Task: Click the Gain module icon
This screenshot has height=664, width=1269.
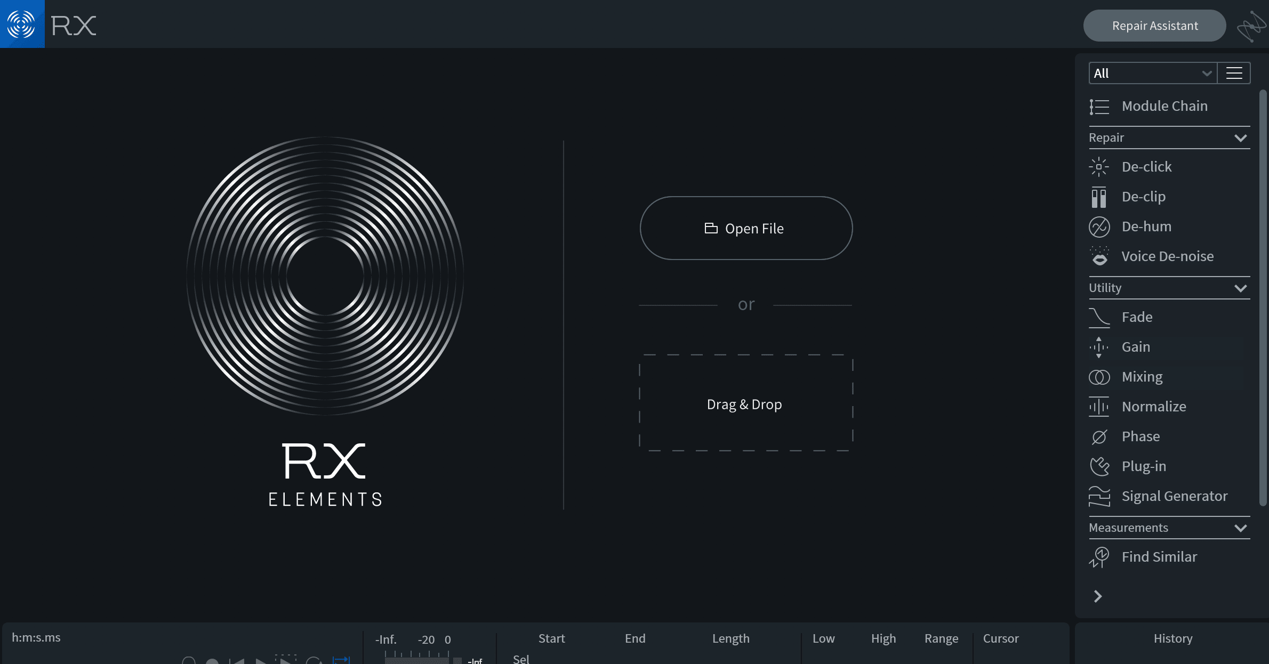Action: point(1099,347)
